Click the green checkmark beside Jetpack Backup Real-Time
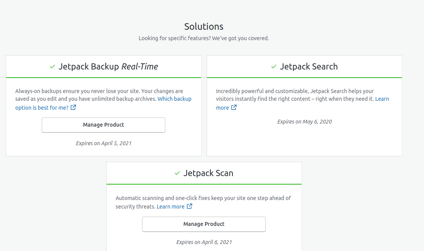424x251 pixels. pyautogui.click(x=53, y=66)
